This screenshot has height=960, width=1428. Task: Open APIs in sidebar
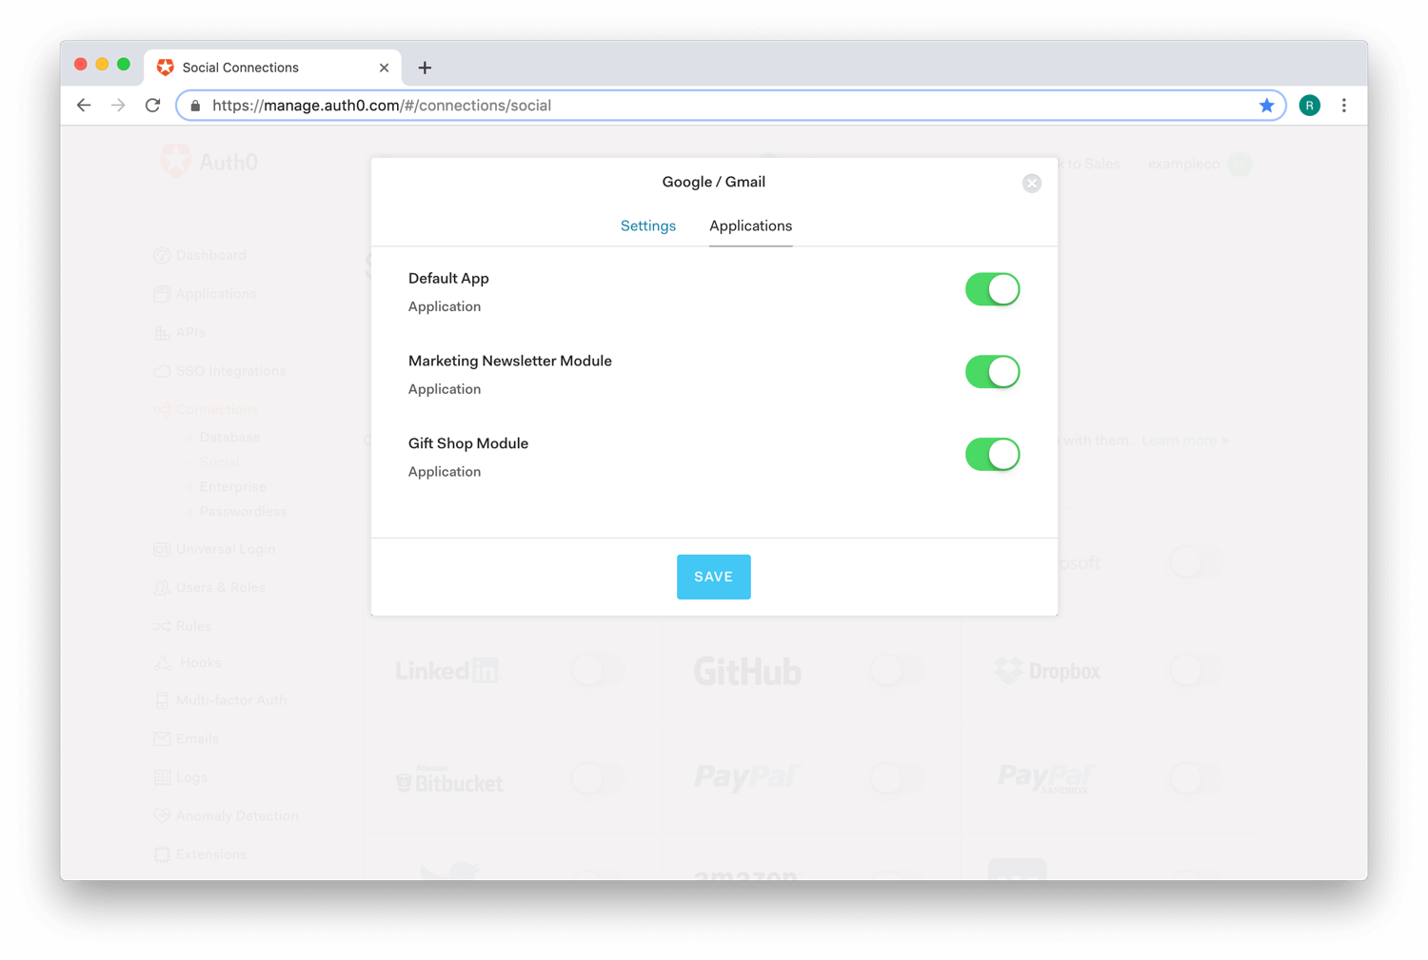coord(179,332)
